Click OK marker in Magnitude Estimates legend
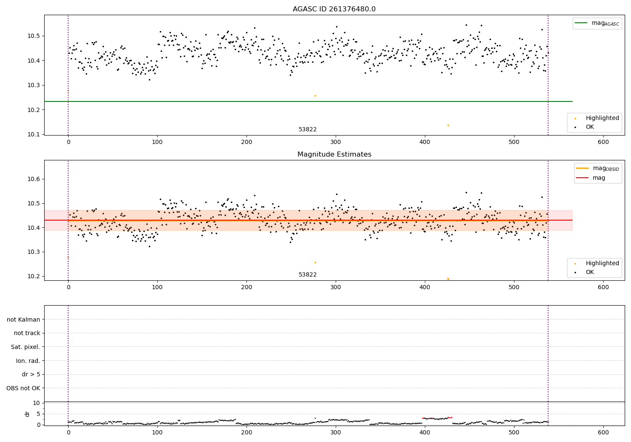The height and width of the screenshot is (442, 631). tap(575, 272)
